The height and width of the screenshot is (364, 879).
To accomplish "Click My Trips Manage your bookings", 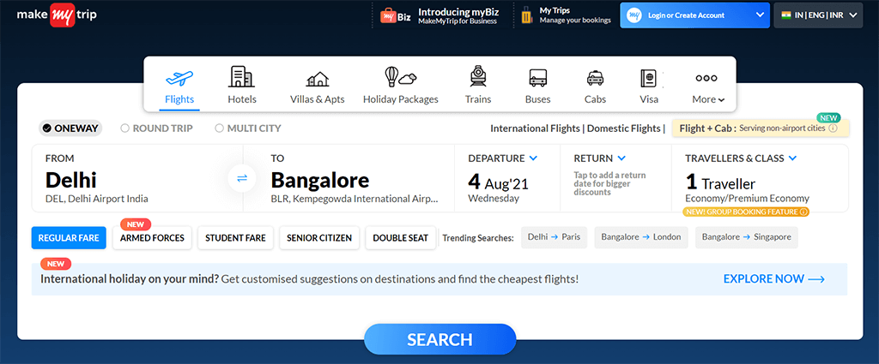I will 574,15.
